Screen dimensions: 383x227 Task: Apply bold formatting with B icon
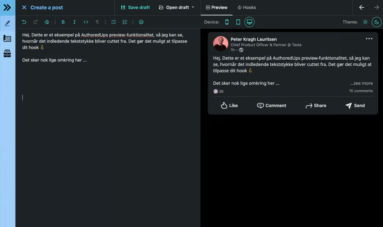click(63, 22)
